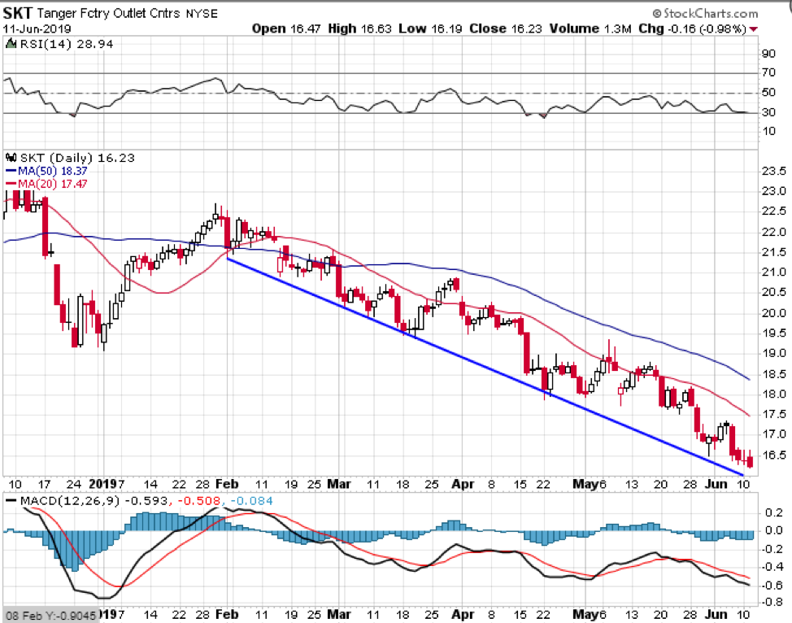This screenshot has height=623, width=792.
Task: Click the MA(50) 18.37 legend text
Action: tap(53, 172)
